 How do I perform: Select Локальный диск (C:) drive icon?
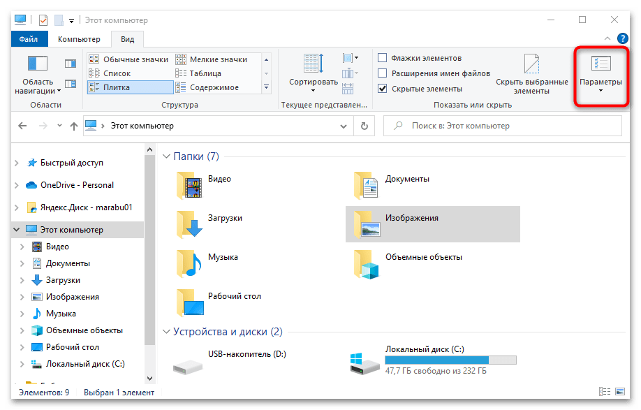click(x=364, y=362)
